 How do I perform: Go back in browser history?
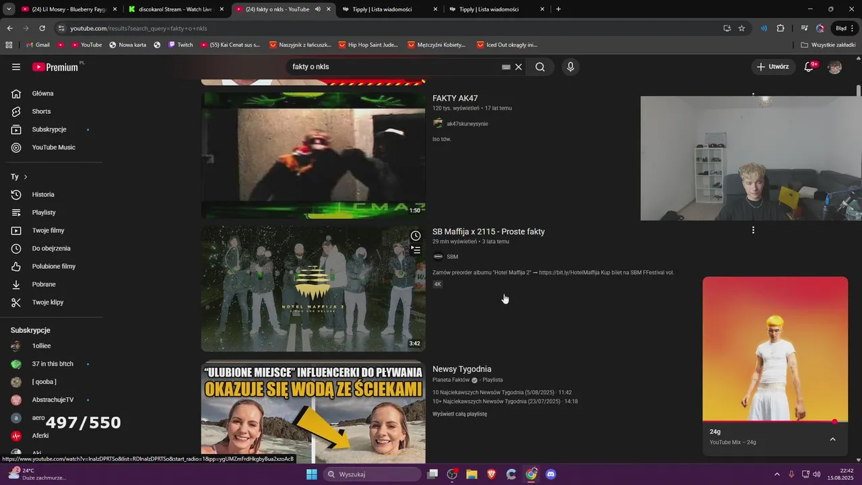[9, 28]
